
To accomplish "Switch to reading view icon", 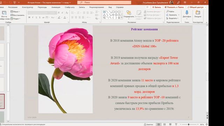I will [170, 125].
